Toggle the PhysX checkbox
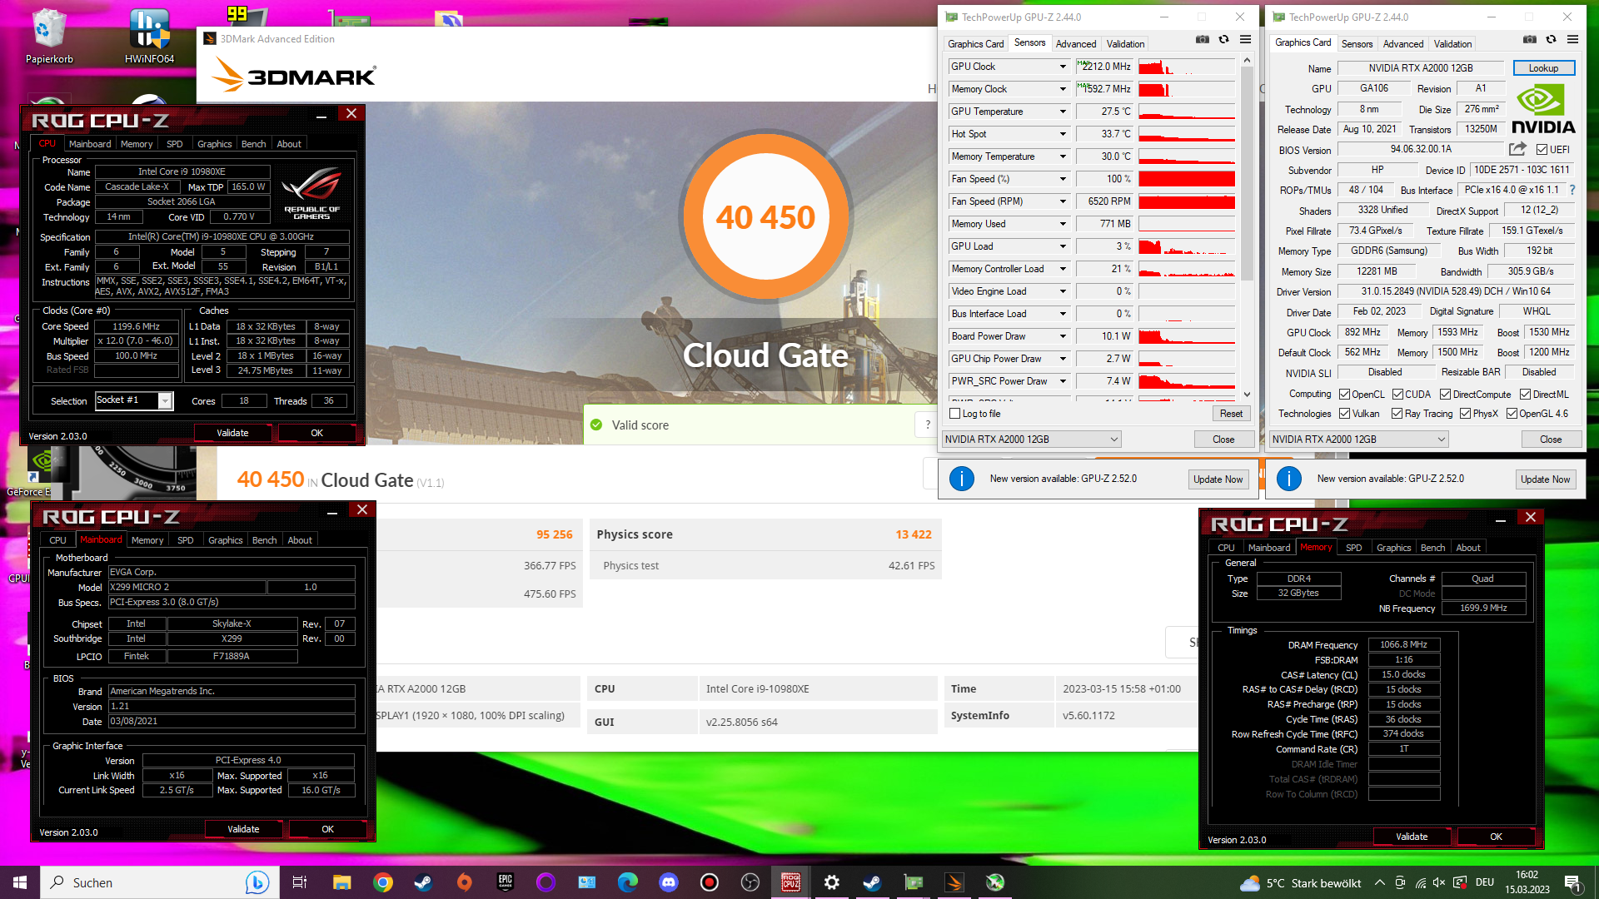This screenshot has height=899, width=1599. pos(1465,414)
